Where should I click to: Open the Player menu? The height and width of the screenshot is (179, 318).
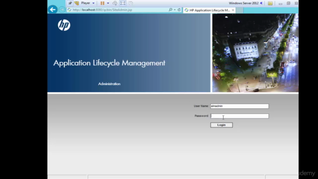[x=85, y=3]
